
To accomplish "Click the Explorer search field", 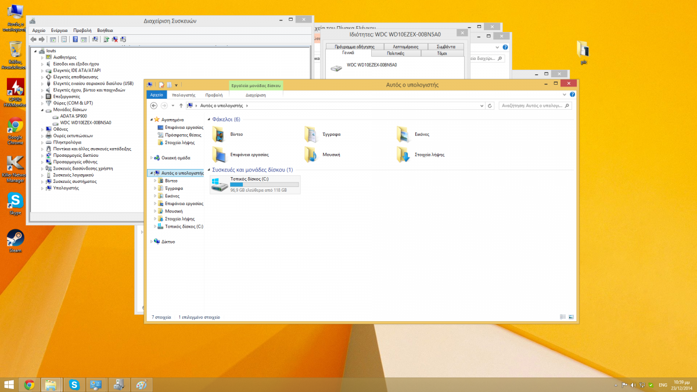I will pyautogui.click(x=535, y=106).
